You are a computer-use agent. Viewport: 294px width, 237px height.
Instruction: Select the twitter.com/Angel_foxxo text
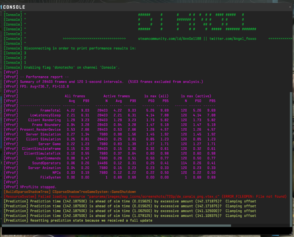pyautogui.click(x=233, y=39)
